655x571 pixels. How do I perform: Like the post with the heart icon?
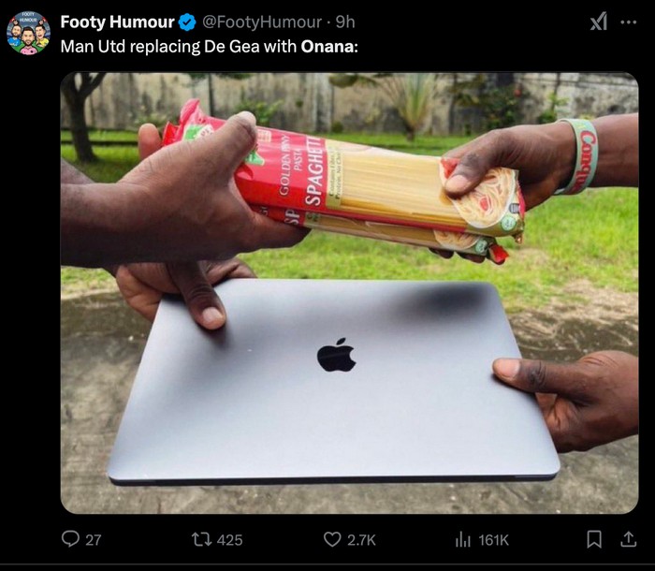click(332, 540)
